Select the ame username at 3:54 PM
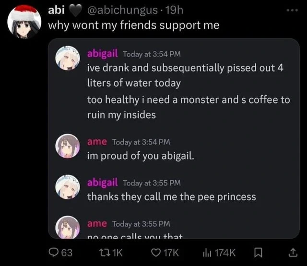The width and height of the screenshot is (307, 266). (97, 142)
